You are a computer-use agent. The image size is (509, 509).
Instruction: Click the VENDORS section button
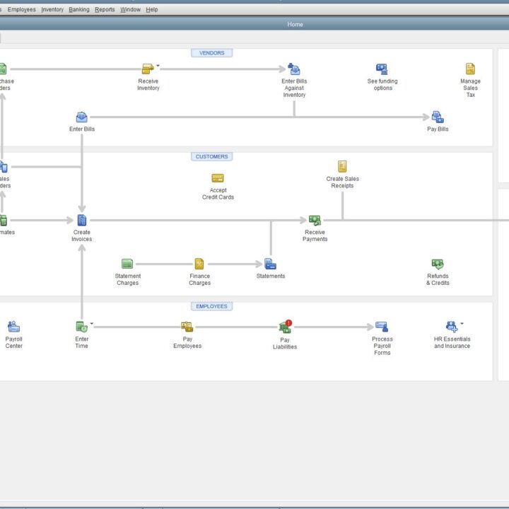click(x=211, y=53)
